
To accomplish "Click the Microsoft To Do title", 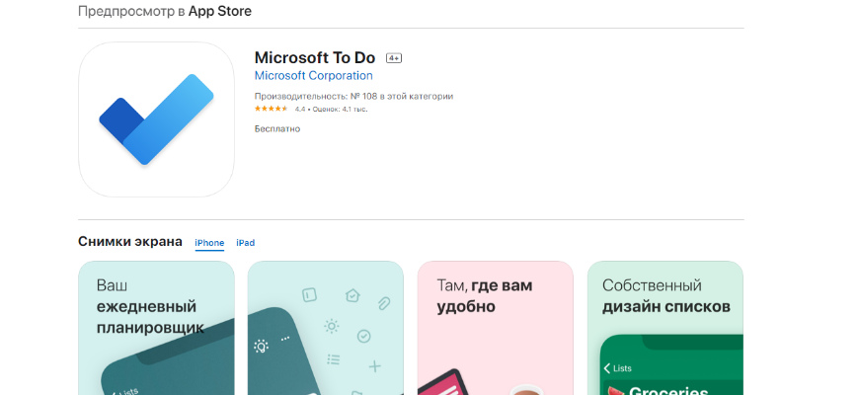I will pyautogui.click(x=315, y=57).
